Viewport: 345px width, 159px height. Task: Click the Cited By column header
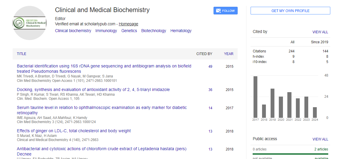(204, 54)
